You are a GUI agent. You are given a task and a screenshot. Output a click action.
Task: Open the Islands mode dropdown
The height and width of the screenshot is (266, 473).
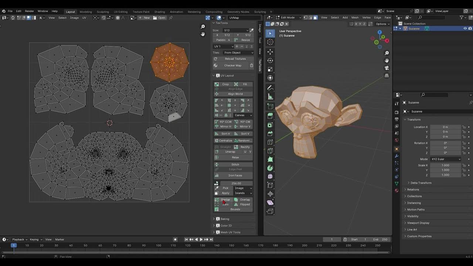pyautogui.click(x=243, y=193)
